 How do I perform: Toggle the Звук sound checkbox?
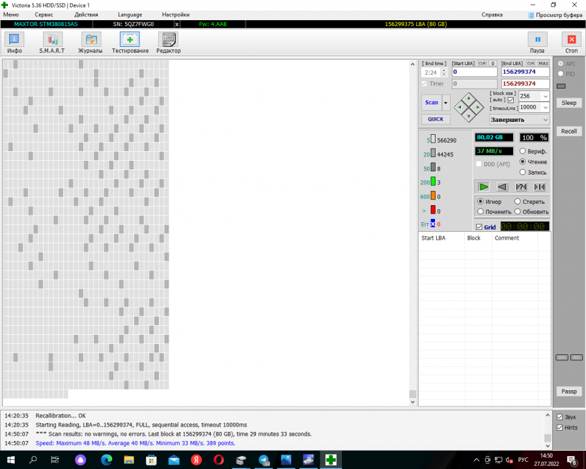click(x=559, y=417)
